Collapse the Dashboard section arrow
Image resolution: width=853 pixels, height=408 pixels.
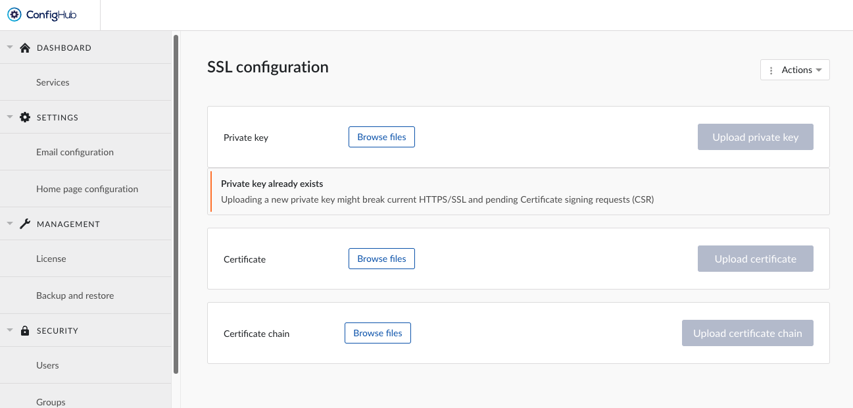pos(10,47)
